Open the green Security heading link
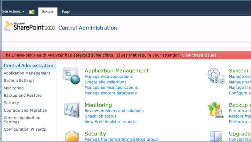251x142 pixels. coord(95,134)
